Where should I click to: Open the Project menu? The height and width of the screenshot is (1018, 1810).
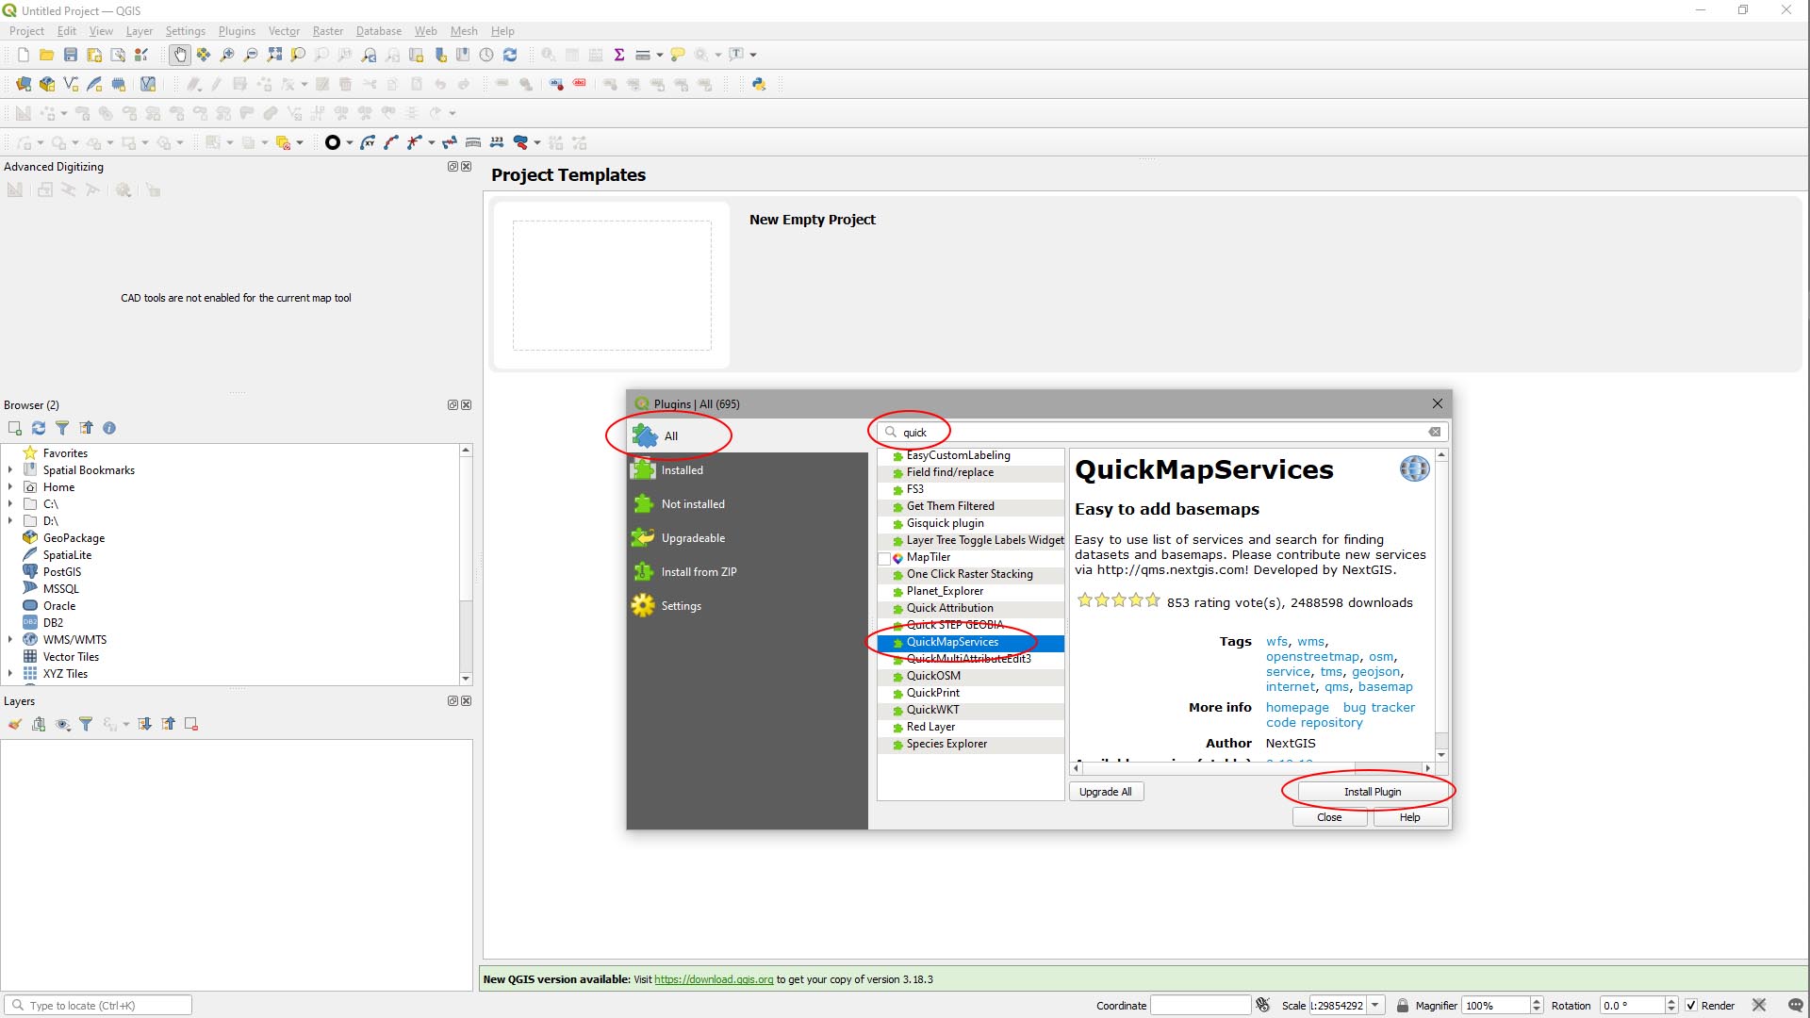(x=26, y=31)
